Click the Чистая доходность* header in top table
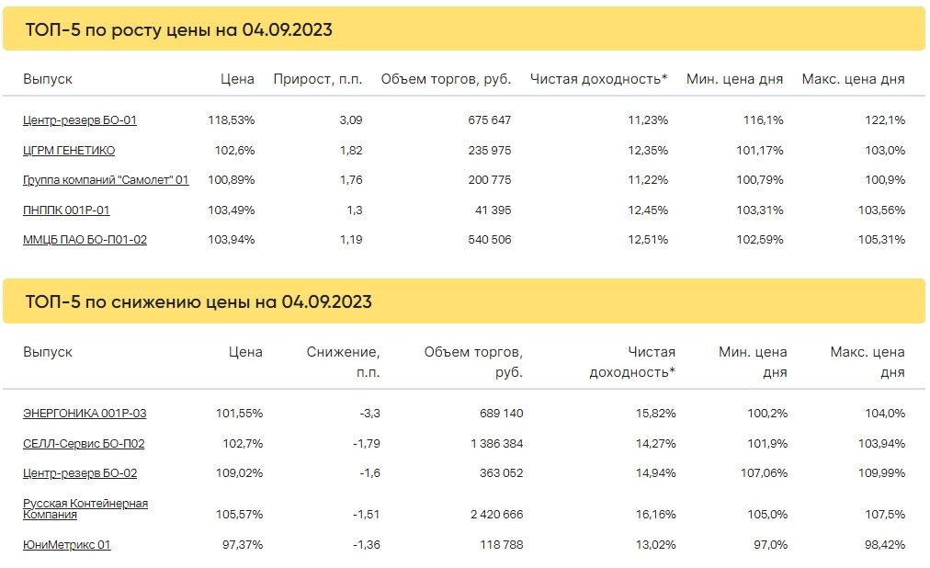 coord(598,79)
